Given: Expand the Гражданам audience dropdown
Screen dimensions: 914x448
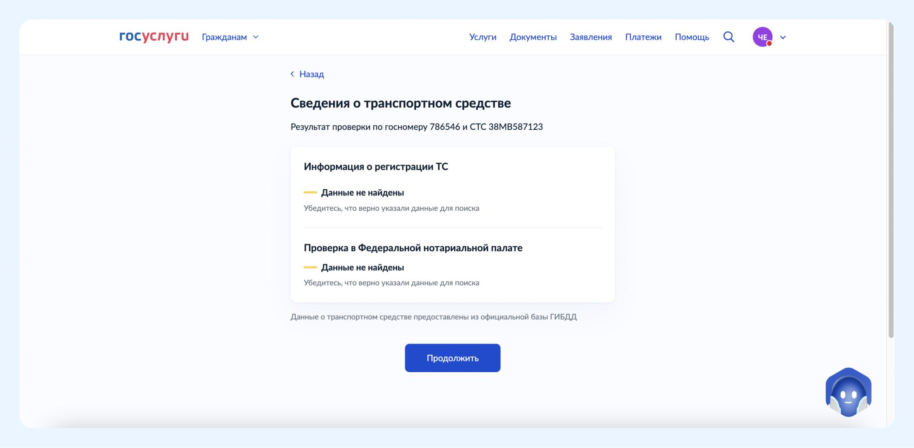Looking at the screenshot, I should click(224, 37).
